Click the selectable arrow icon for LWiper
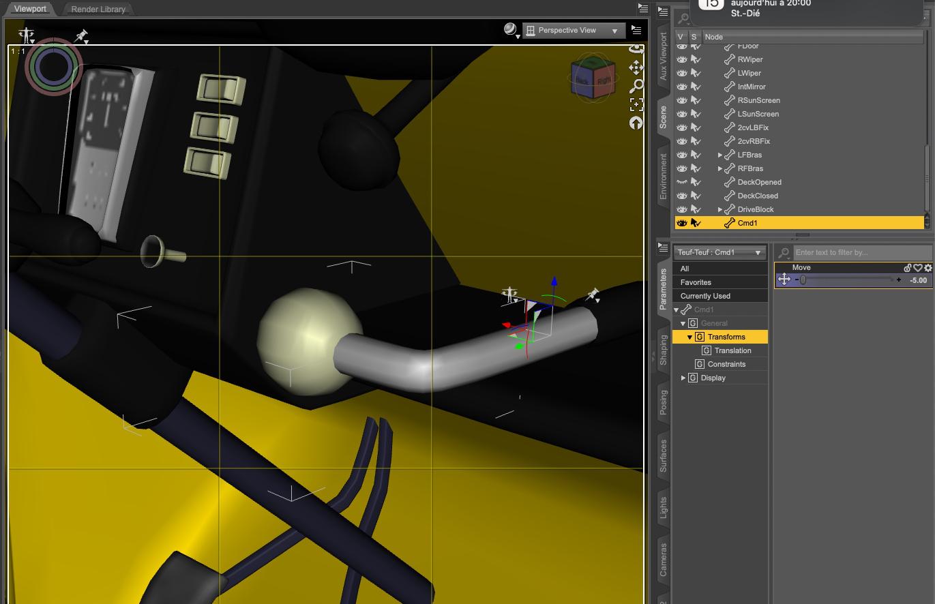The width and height of the screenshot is (935, 604). [696, 73]
